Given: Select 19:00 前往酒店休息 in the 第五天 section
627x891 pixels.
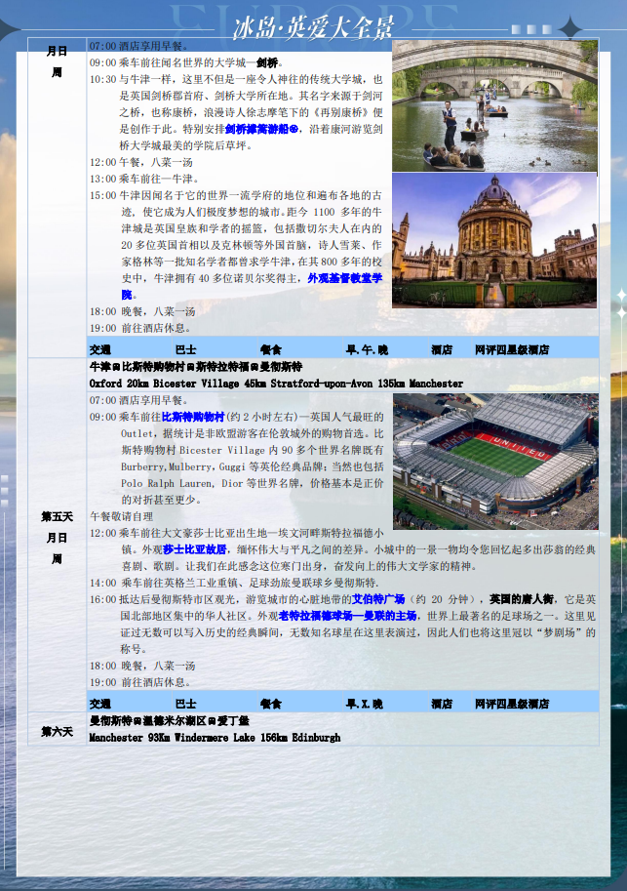Looking at the screenshot, I should 139,682.
